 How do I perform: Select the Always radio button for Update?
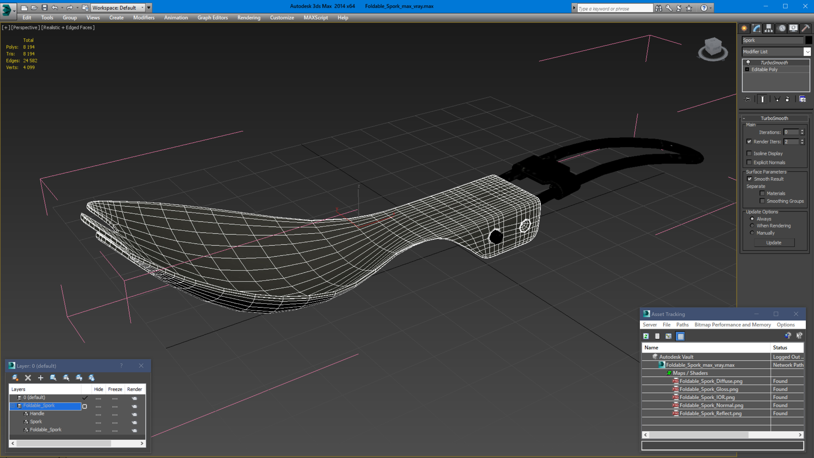pos(752,218)
